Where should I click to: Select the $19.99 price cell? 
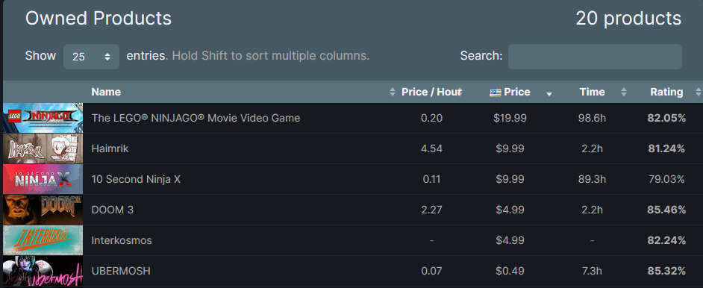510,118
